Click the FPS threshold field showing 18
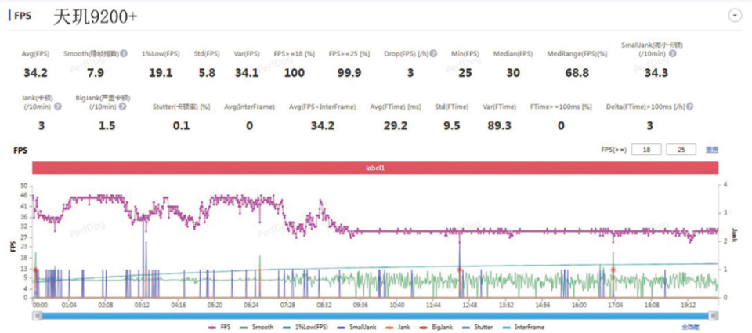The height and width of the screenshot is (333, 752). click(646, 150)
